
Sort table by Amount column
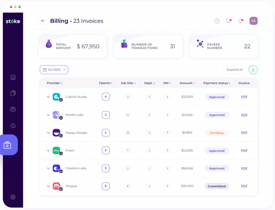click(187, 83)
